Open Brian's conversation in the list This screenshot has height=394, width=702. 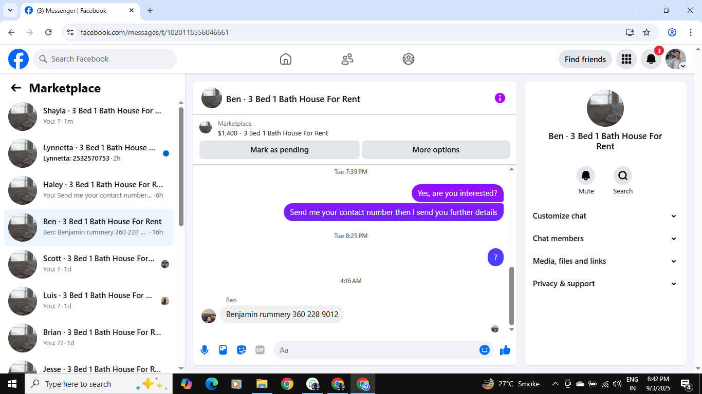pos(88,338)
